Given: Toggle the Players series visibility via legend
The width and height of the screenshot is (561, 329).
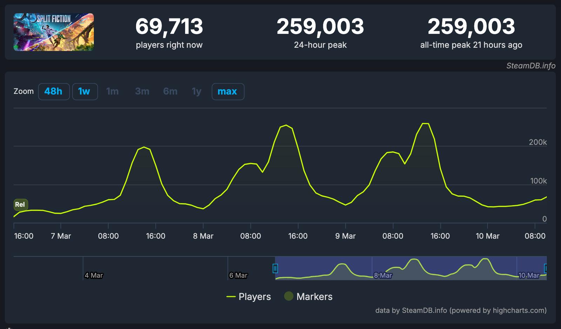Looking at the screenshot, I should coord(254,297).
